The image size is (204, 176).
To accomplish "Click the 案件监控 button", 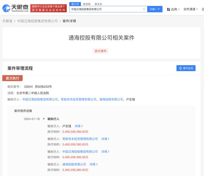I will (186, 68).
